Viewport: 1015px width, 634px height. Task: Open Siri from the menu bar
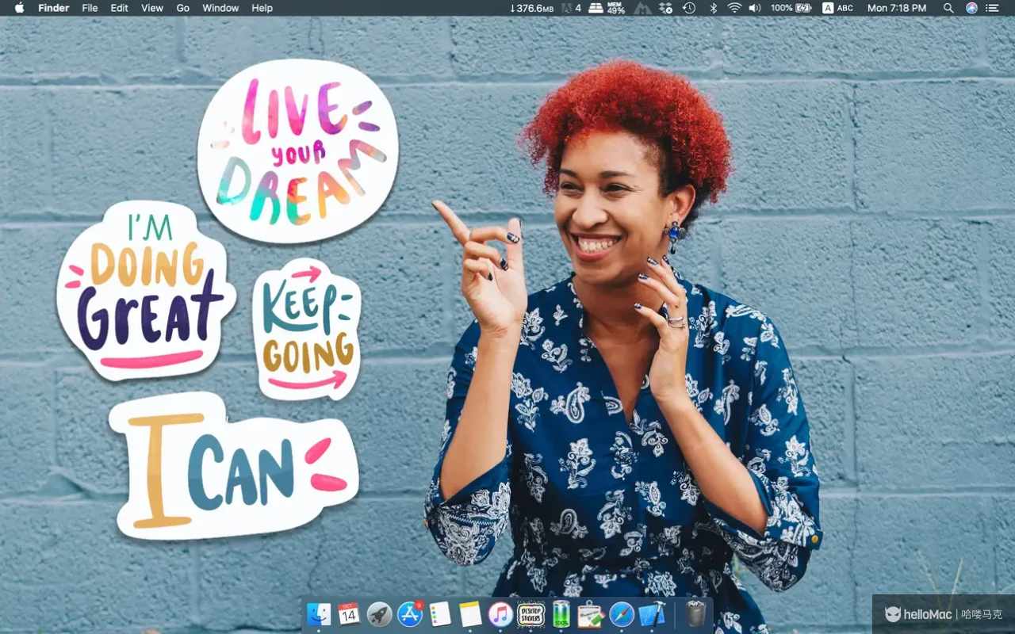(971, 8)
